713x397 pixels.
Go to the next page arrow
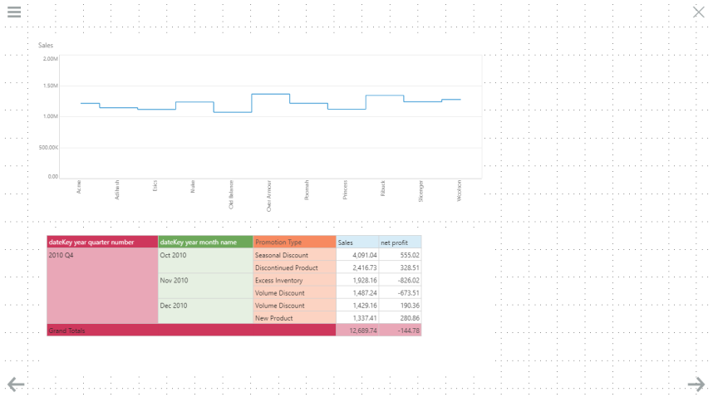pyautogui.click(x=696, y=384)
